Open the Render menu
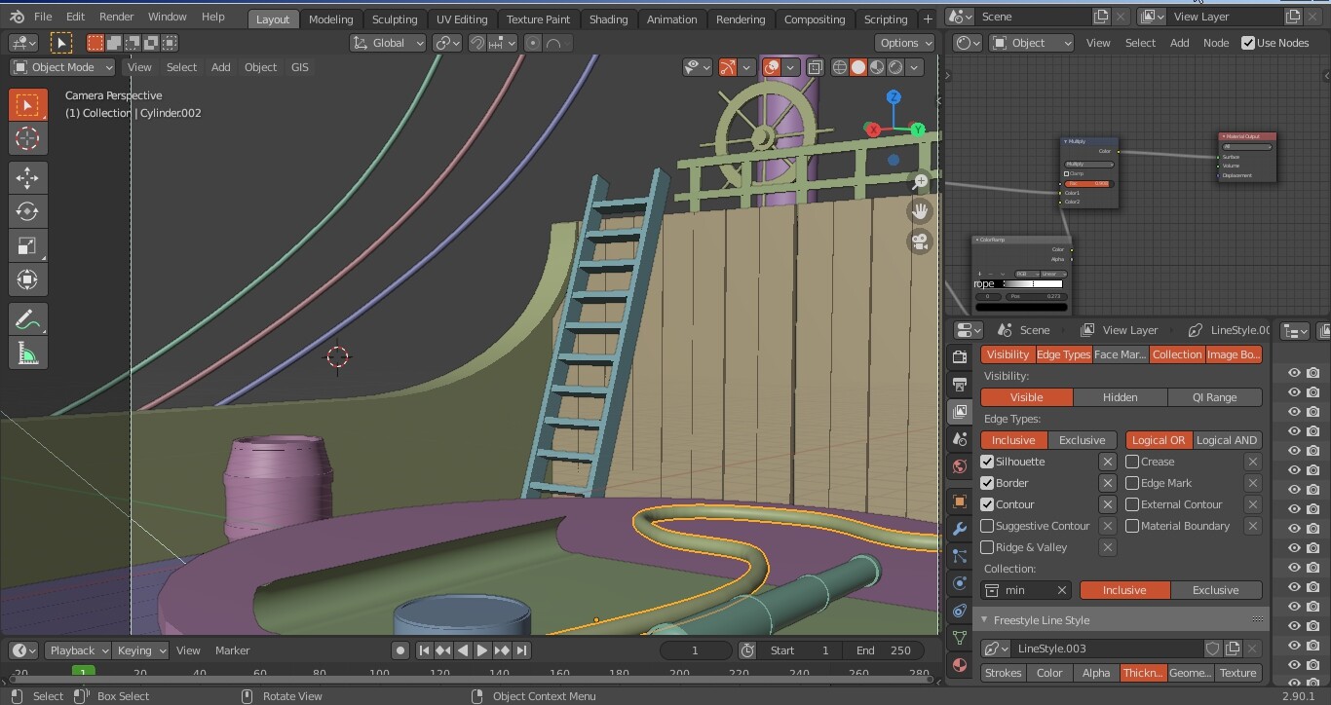Image resolution: width=1331 pixels, height=705 pixels. coord(116,17)
